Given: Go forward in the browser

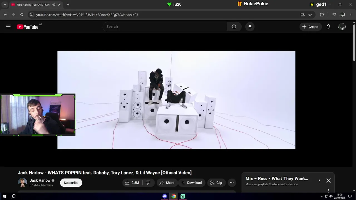Looking at the screenshot, I should tap(13, 14).
